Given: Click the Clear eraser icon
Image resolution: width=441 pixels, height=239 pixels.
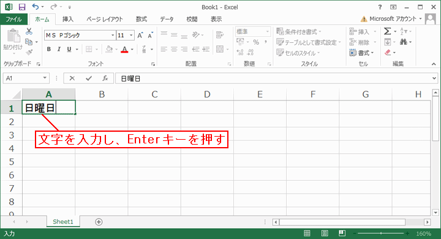Looking at the screenshot, I should click(388, 52).
